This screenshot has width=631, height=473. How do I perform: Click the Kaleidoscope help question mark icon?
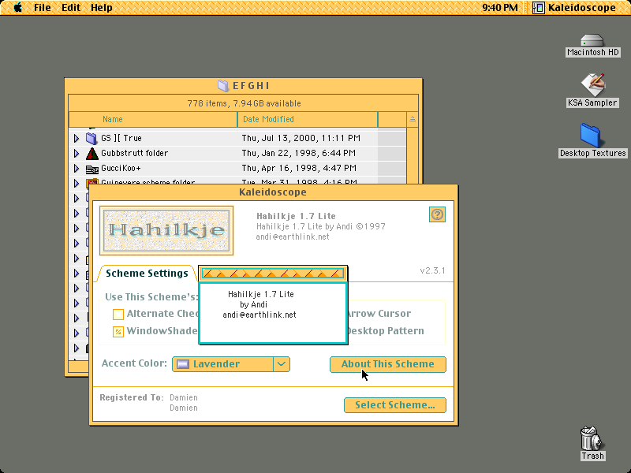click(437, 214)
